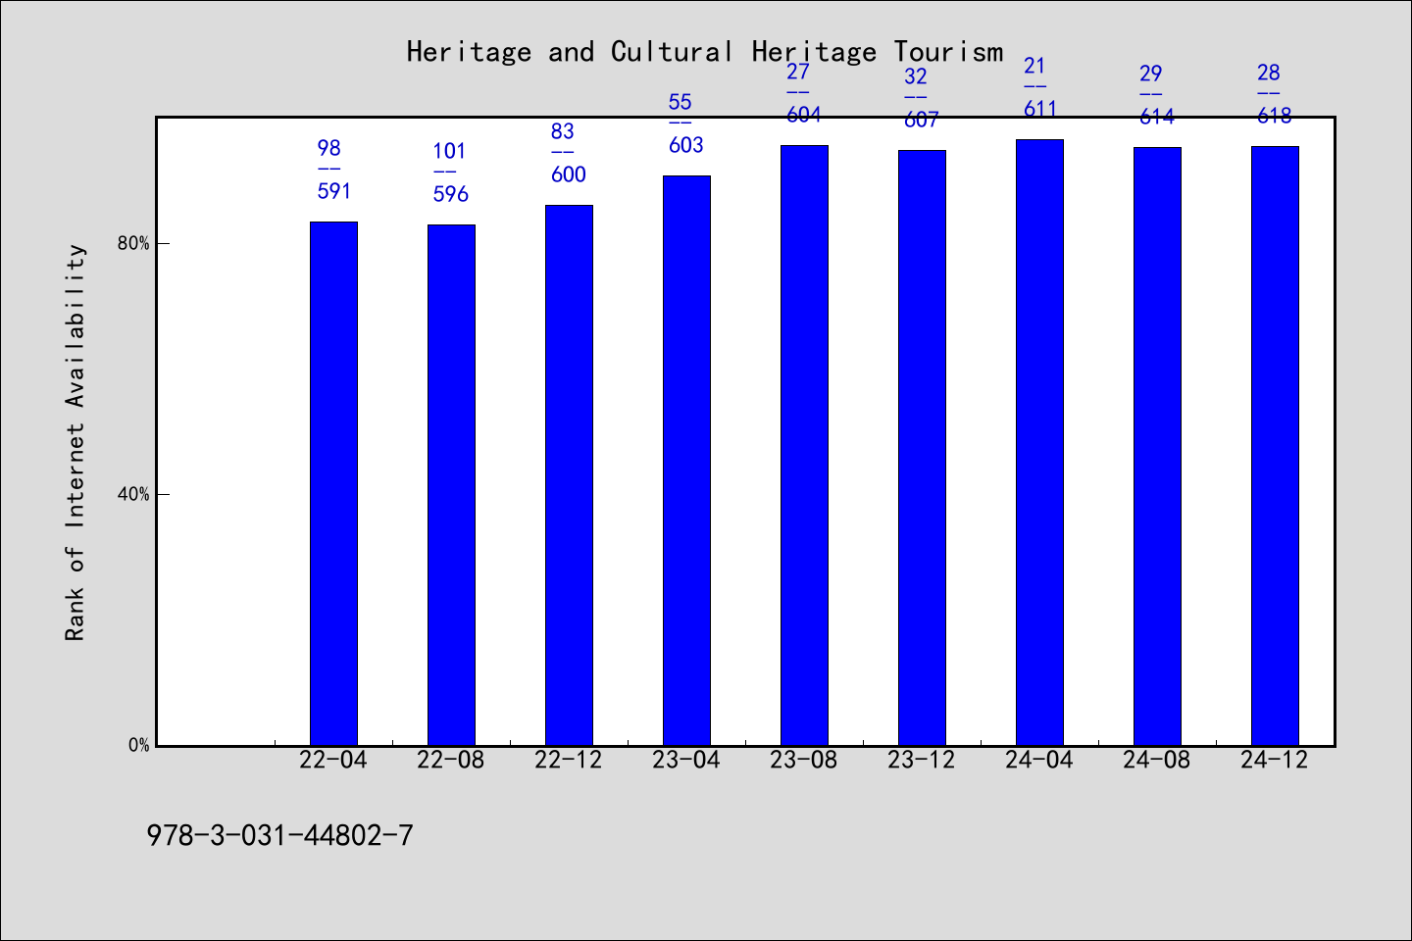
Task: Click the Rank of Internet Availability axis label
Action: (76, 442)
